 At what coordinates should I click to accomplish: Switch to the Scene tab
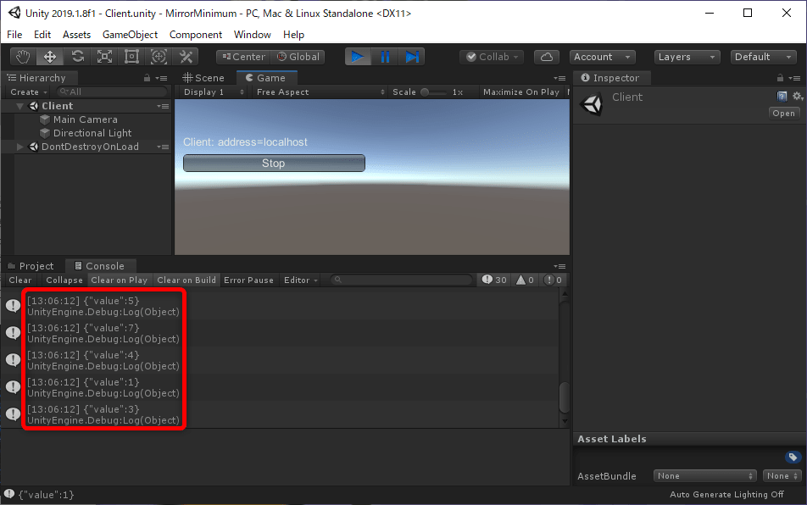(203, 78)
